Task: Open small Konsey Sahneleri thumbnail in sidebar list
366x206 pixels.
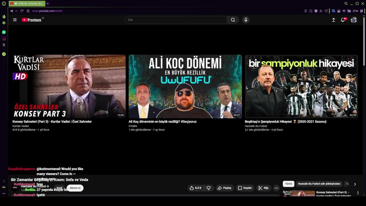Action: coord(299,193)
